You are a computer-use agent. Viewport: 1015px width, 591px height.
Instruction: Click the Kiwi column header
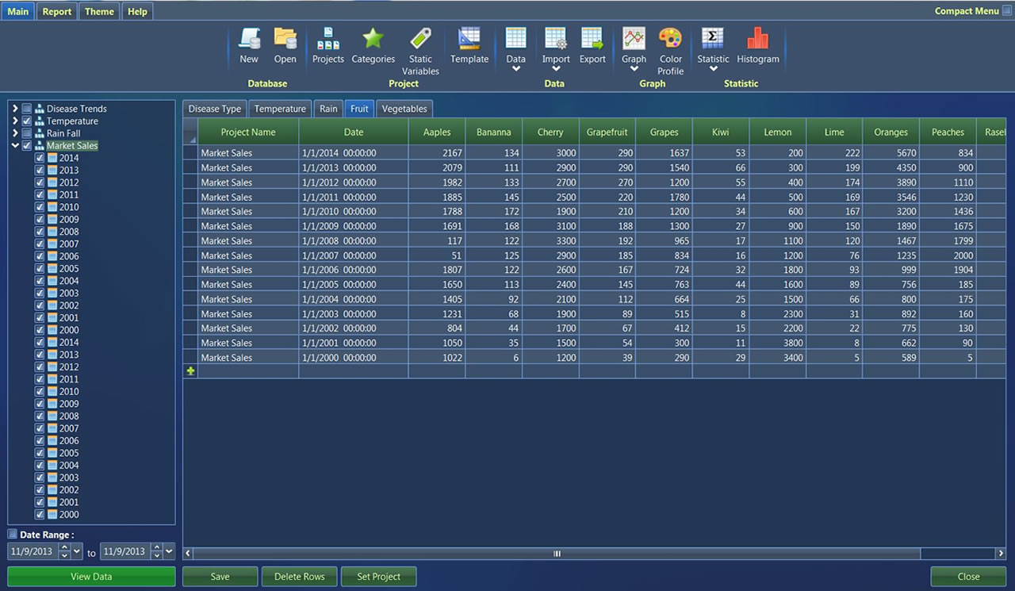click(720, 132)
